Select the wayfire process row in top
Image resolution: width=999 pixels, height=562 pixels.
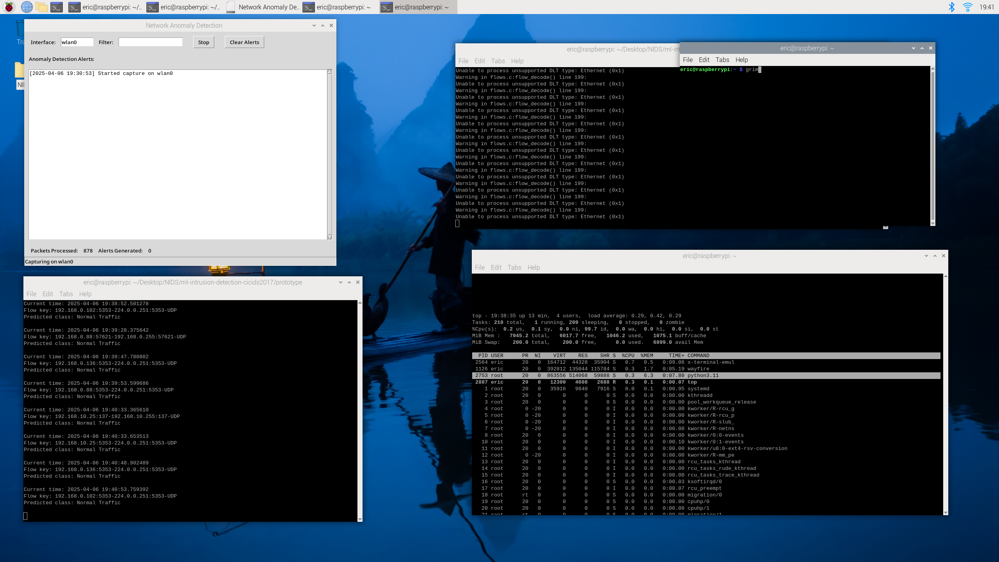coord(706,369)
